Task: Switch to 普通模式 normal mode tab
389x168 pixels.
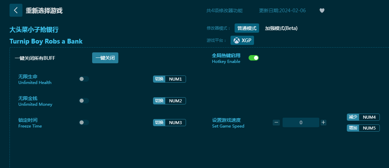Action: tap(247, 28)
